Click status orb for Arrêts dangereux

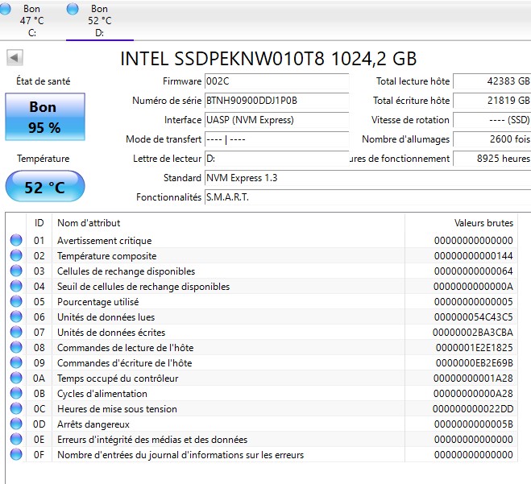coord(16,424)
